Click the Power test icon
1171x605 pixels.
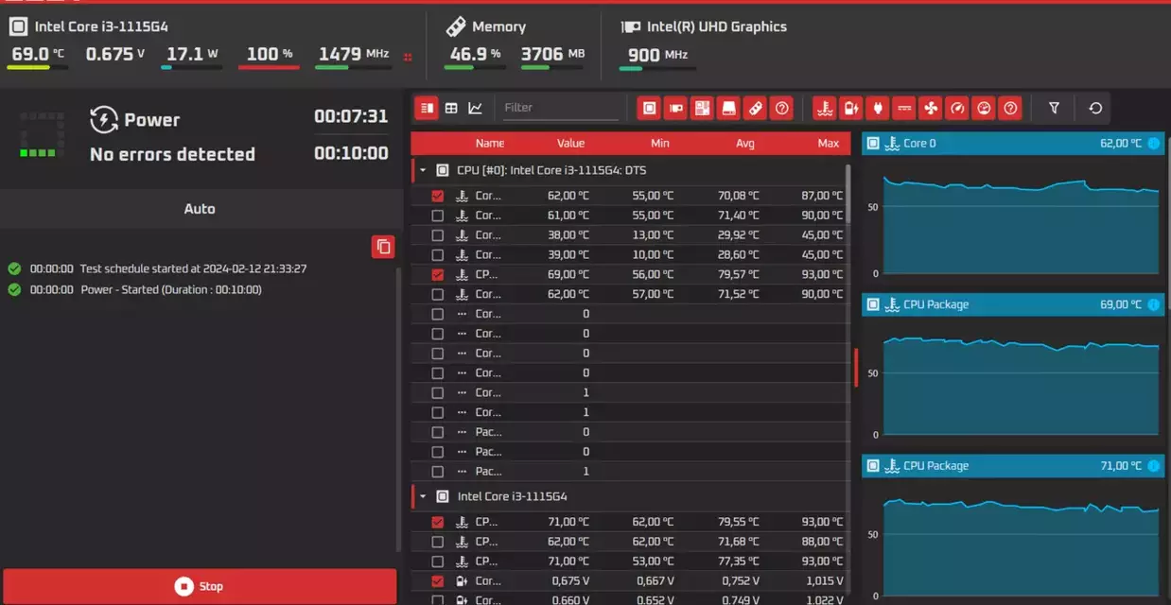(x=103, y=120)
